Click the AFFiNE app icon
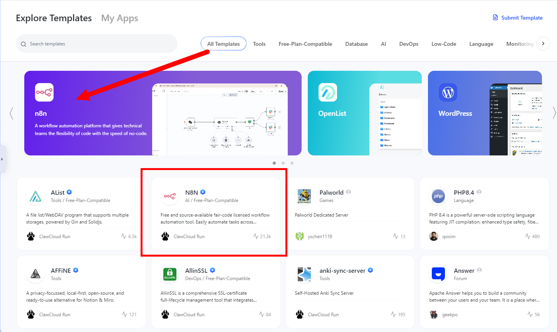 click(x=35, y=274)
